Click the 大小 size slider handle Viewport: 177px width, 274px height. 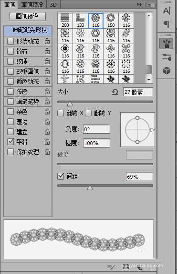tap(70, 104)
